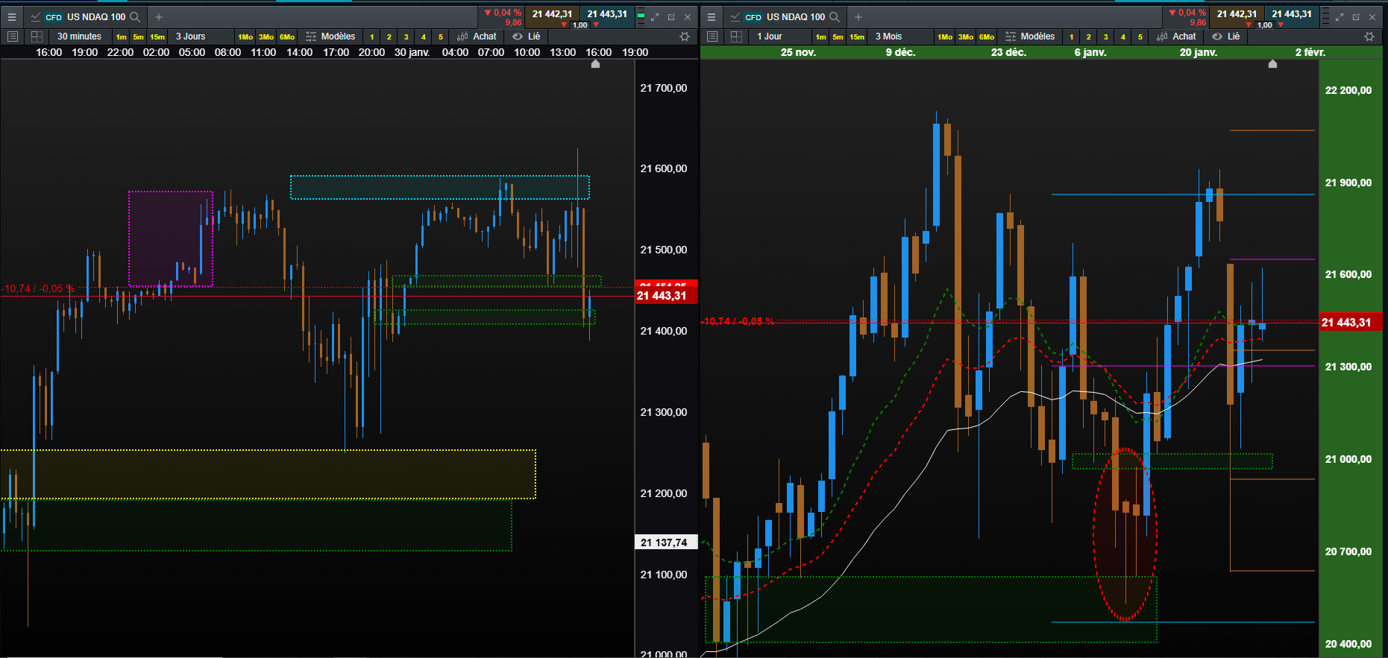Add a new tab in the 30 minutes panel

point(159,16)
